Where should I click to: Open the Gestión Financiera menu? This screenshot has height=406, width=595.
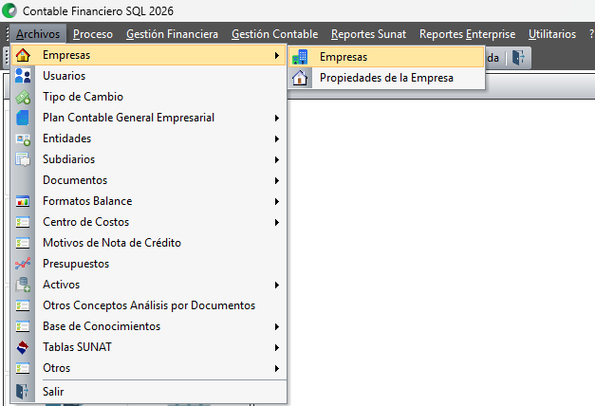point(173,34)
